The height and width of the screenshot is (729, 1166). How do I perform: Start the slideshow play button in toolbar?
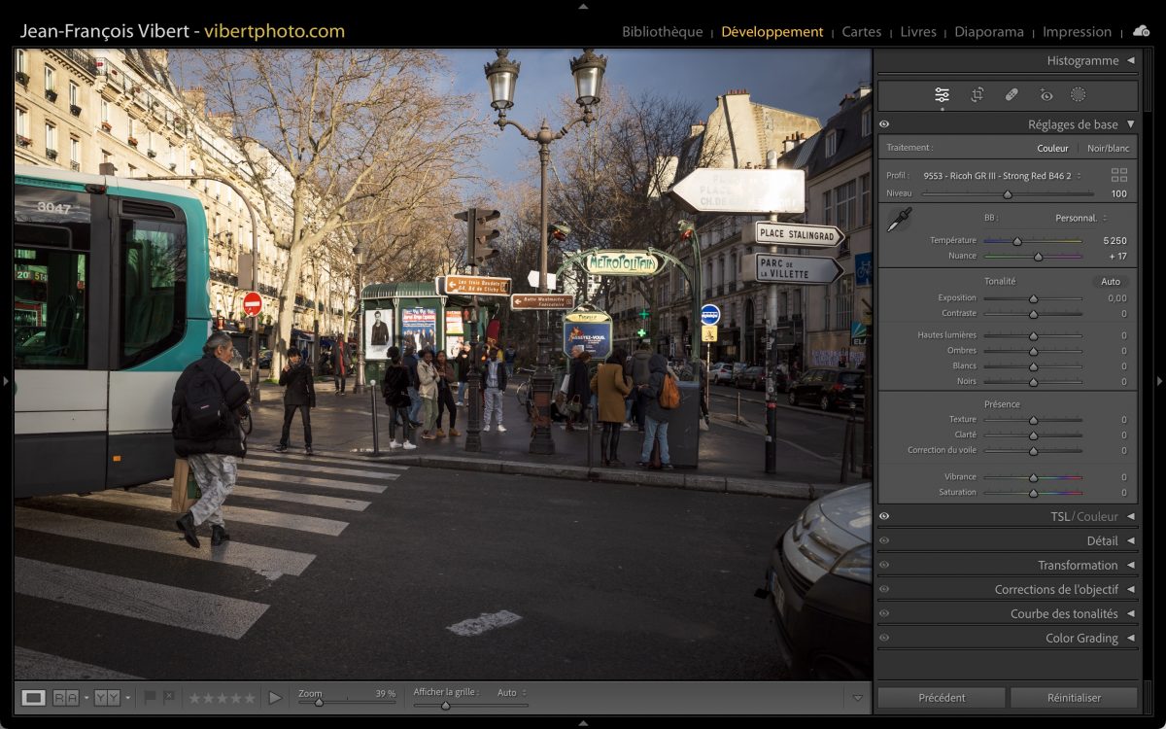[275, 697]
